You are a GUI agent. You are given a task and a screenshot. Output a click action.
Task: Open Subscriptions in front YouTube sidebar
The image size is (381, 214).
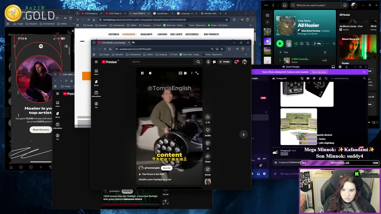tap(96, 94)
